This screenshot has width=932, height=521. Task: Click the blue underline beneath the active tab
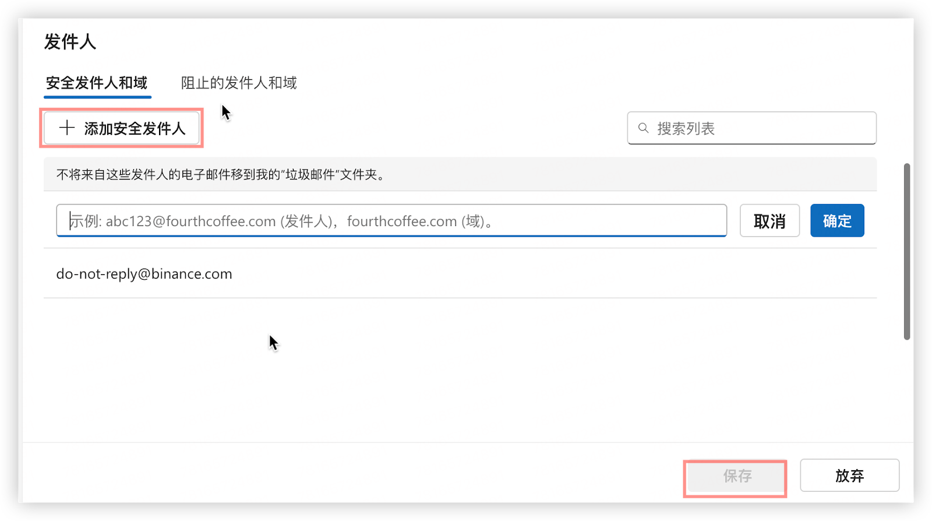97,97
